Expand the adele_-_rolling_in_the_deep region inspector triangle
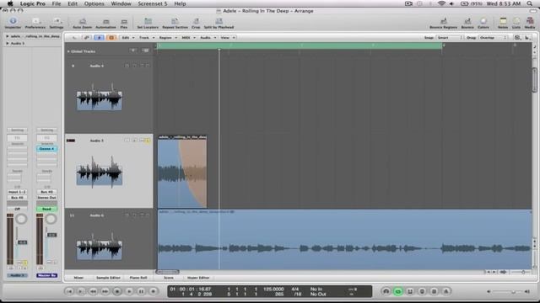 [8, 36]
